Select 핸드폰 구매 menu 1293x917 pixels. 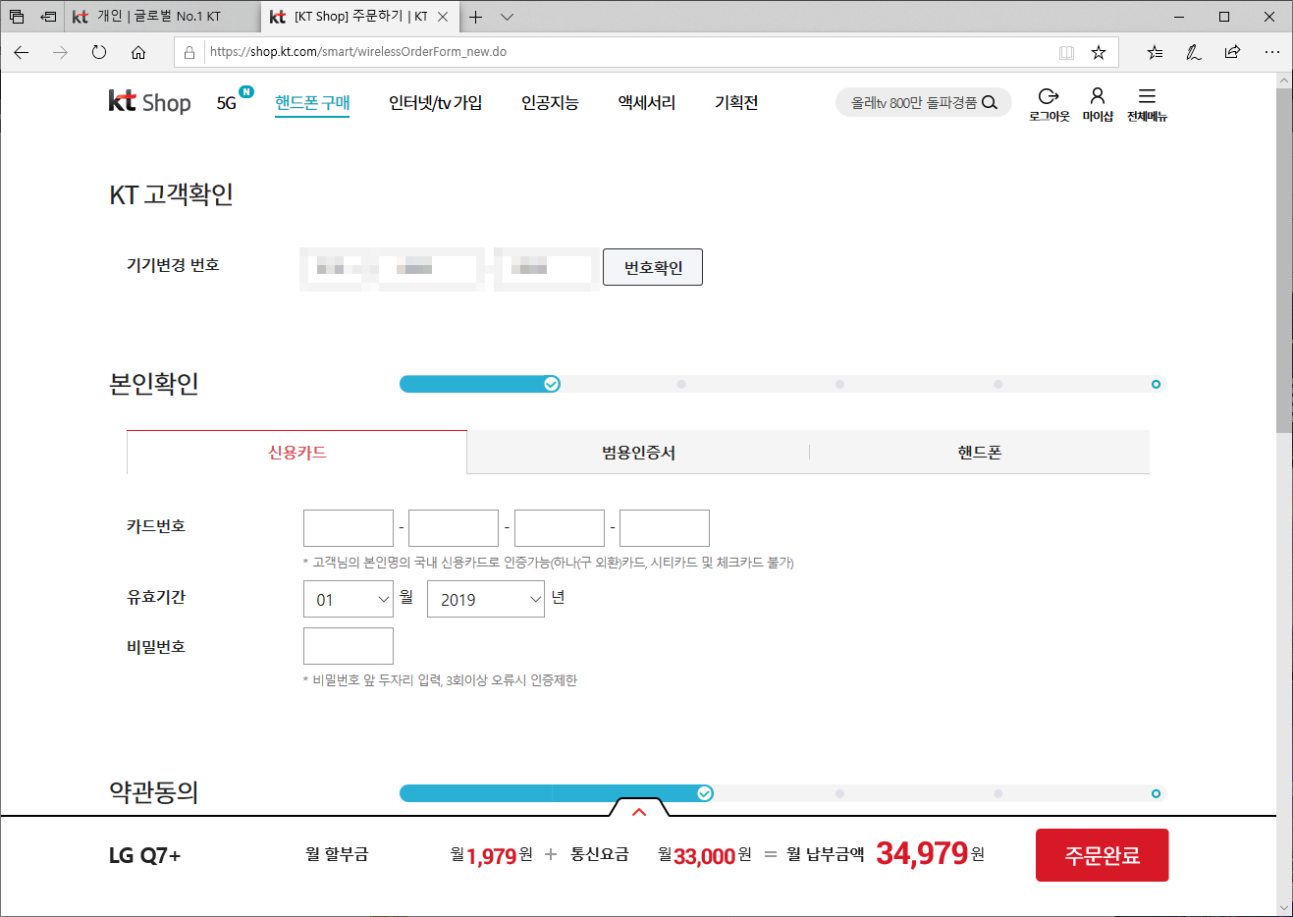(312, 102)
